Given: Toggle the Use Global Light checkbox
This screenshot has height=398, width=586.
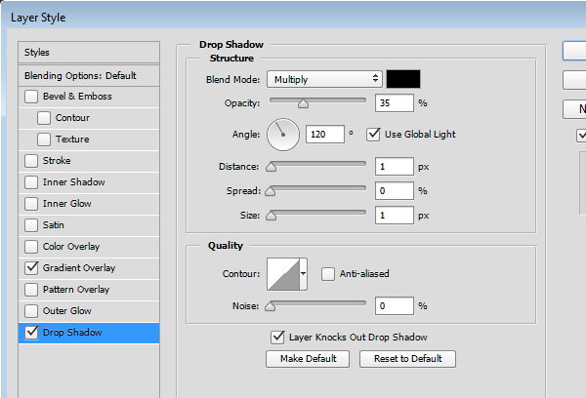Looking at the screenshot, I should pyautogui.click(x=372, y=134).
